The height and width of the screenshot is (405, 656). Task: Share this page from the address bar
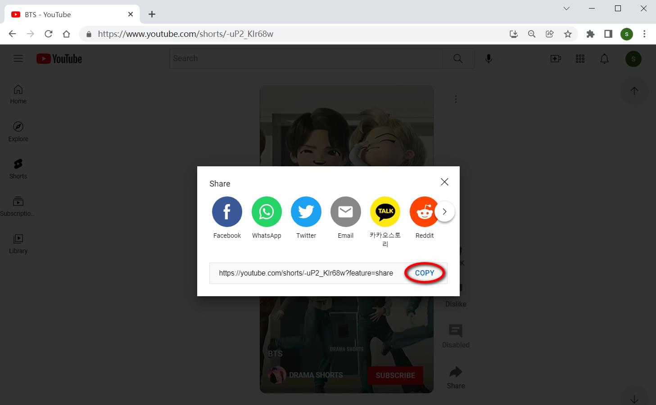pos(550,34)
